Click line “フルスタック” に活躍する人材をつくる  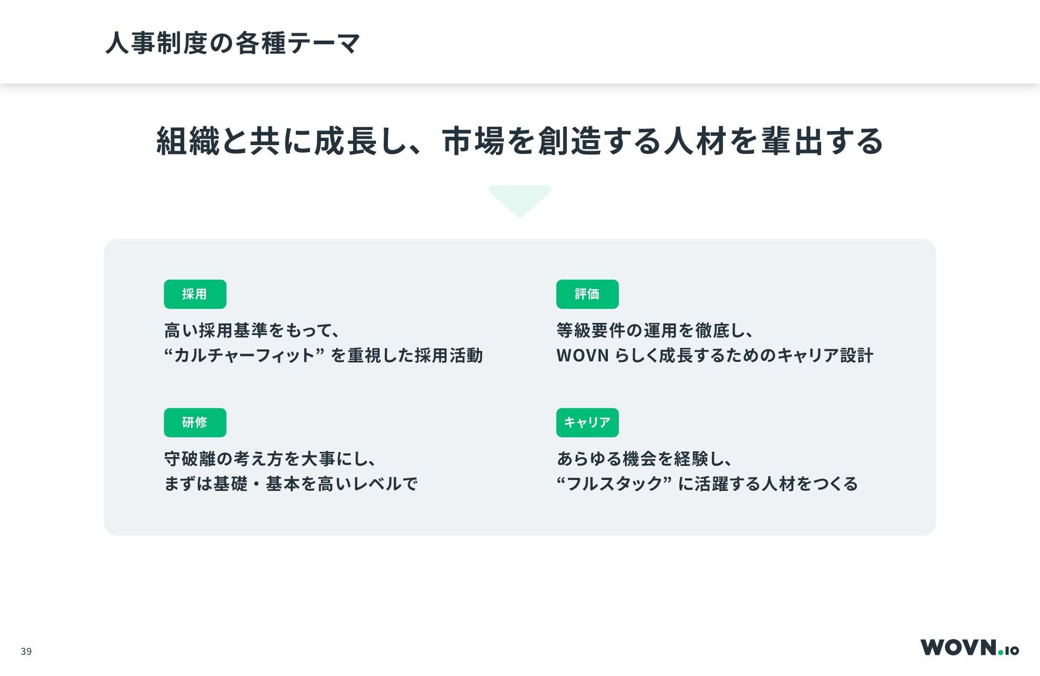707,484
